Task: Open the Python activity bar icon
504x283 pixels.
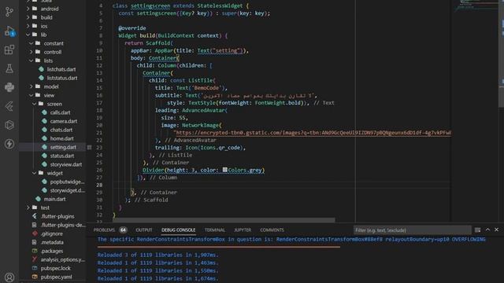Action: pyautogui.click(x=9, y=87)
